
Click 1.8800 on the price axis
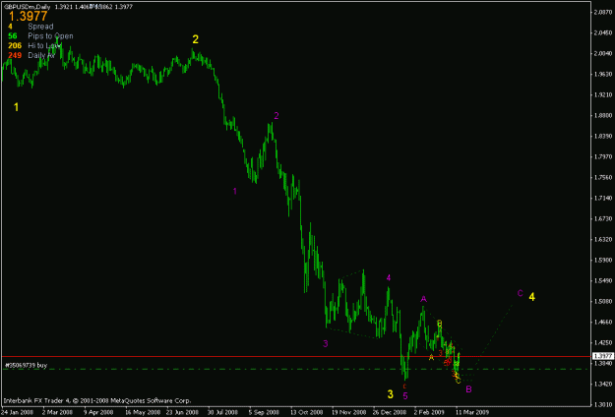tap(601, 116)
